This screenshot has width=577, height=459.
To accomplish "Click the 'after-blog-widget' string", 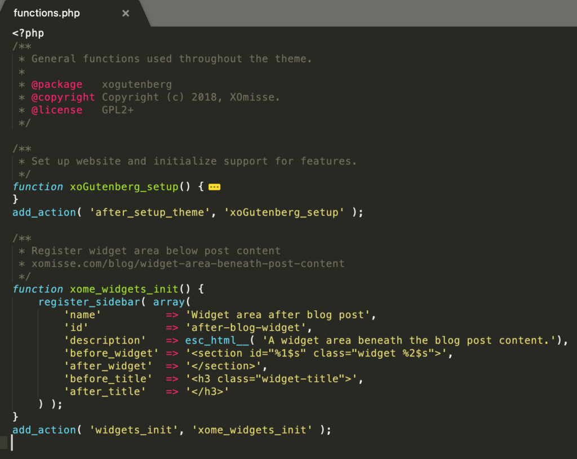I will [246, 328].
